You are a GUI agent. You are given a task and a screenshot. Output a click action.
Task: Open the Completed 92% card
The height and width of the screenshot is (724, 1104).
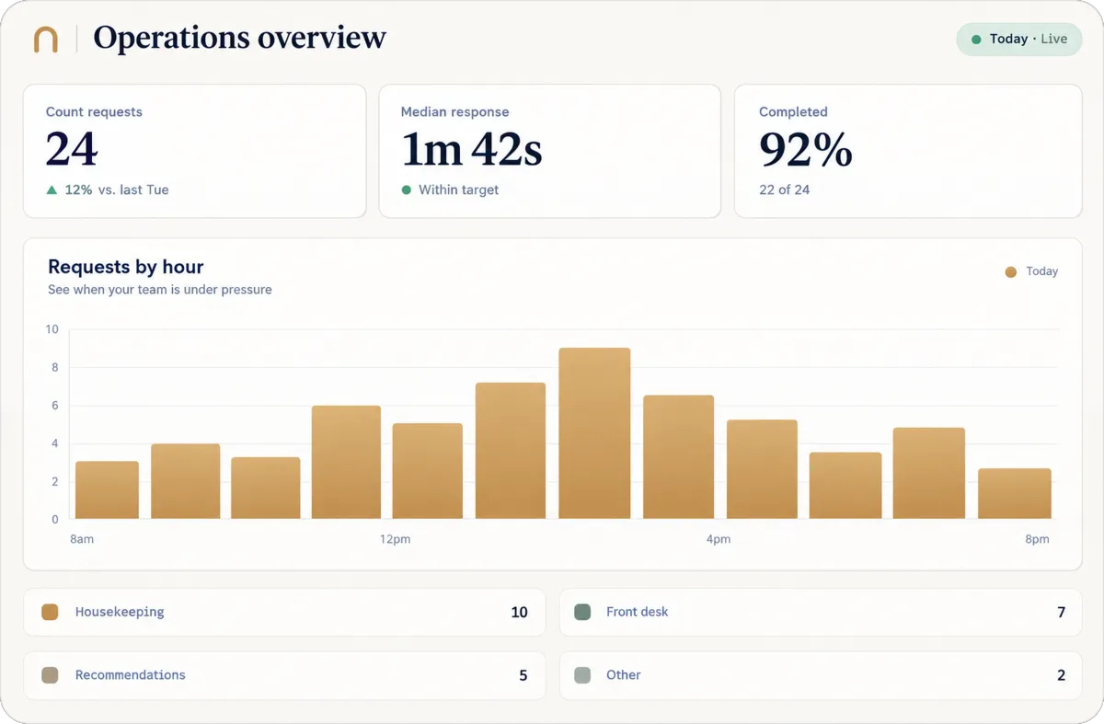point(908,151)
